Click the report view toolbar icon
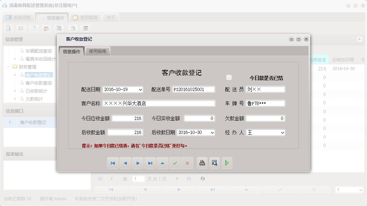This screenshot has height=206, width=367. (x=21, y=28)
